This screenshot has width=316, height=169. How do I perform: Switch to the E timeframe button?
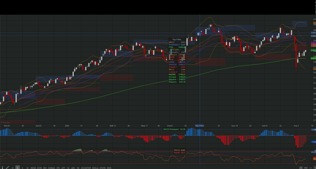[22, 168]
